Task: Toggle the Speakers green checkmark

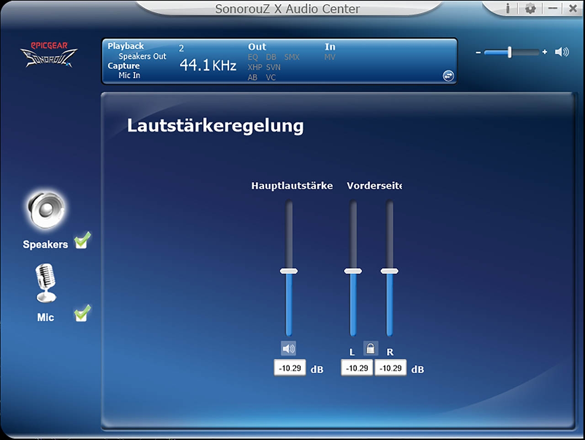Action: click(82, 240)
